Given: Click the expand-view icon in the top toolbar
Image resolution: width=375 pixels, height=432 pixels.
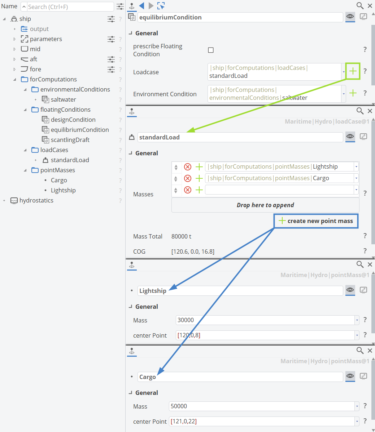Looking at the screenshot, I should 160,6.
